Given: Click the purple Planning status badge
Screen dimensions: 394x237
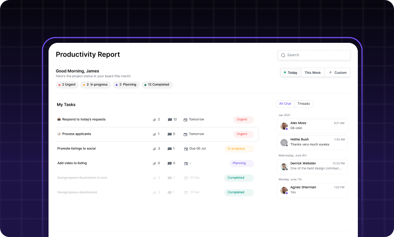Looking at the screenshot, I should pyautogui.click(x=239, y=163).
